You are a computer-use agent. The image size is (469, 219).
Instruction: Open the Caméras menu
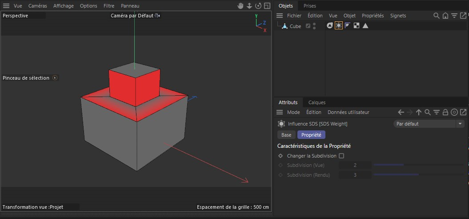[38, 6]
